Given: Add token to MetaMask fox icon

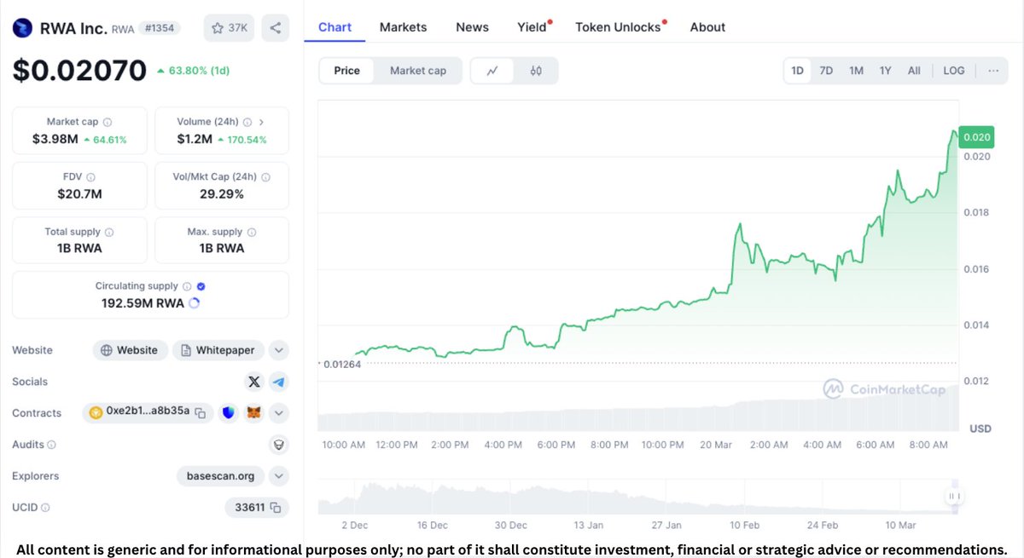Looking at the screenshot, I should pos(253,413).
